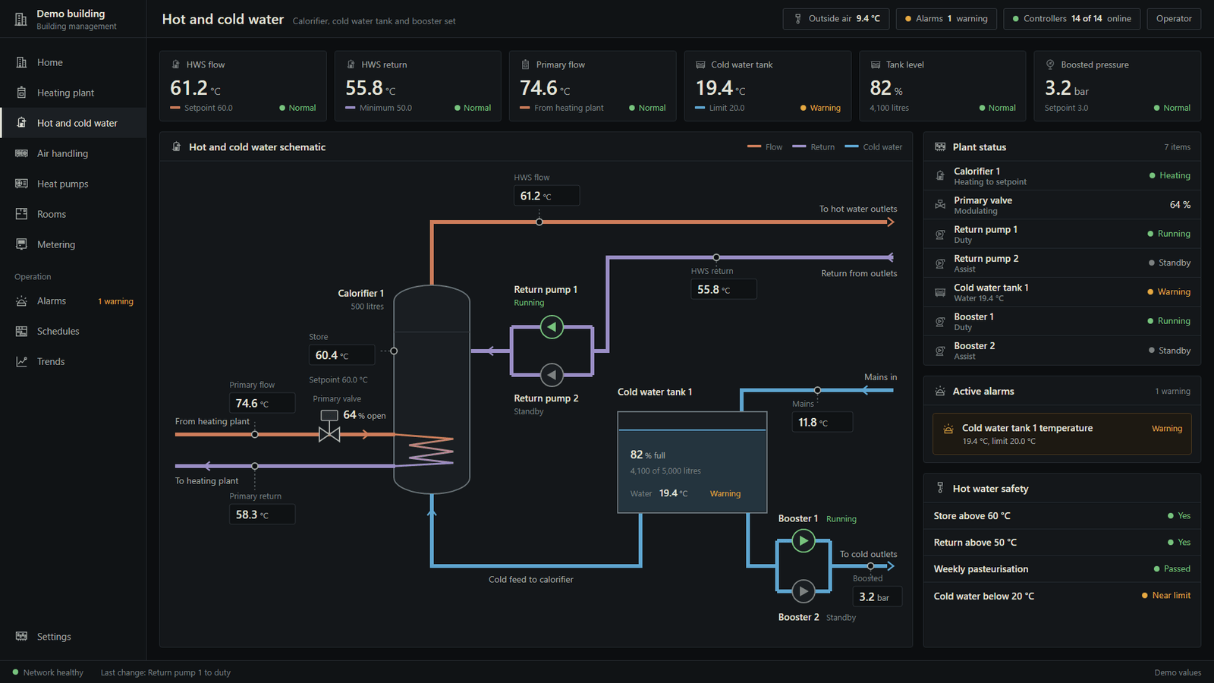The image size is (1214, 683).
Task: Click the Cold water below 20 °C row
Action: pos(1061,596)
